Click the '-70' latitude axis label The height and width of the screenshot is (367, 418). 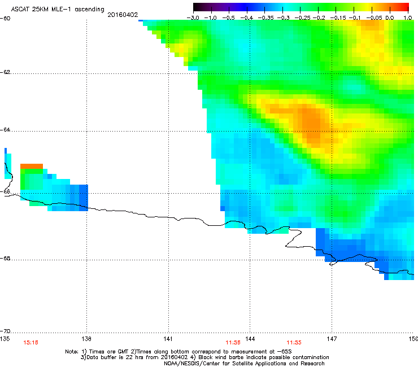[x=5, y=331]
